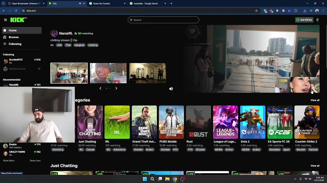Screen dimensions: 327x183
Task: Bookmark this page with the star icon
Action: pos(256,11)
